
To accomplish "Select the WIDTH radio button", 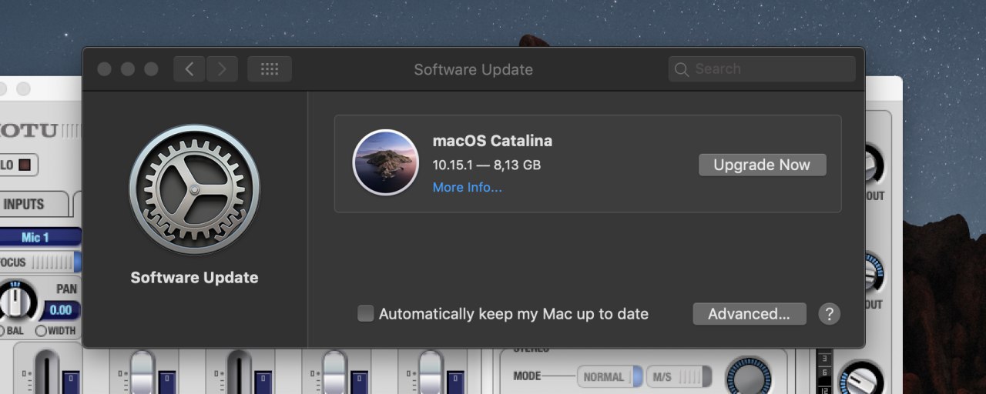I will (x=41, y=331).
